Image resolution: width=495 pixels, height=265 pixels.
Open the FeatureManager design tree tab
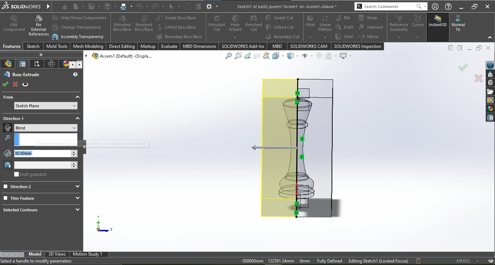point(8,64)
